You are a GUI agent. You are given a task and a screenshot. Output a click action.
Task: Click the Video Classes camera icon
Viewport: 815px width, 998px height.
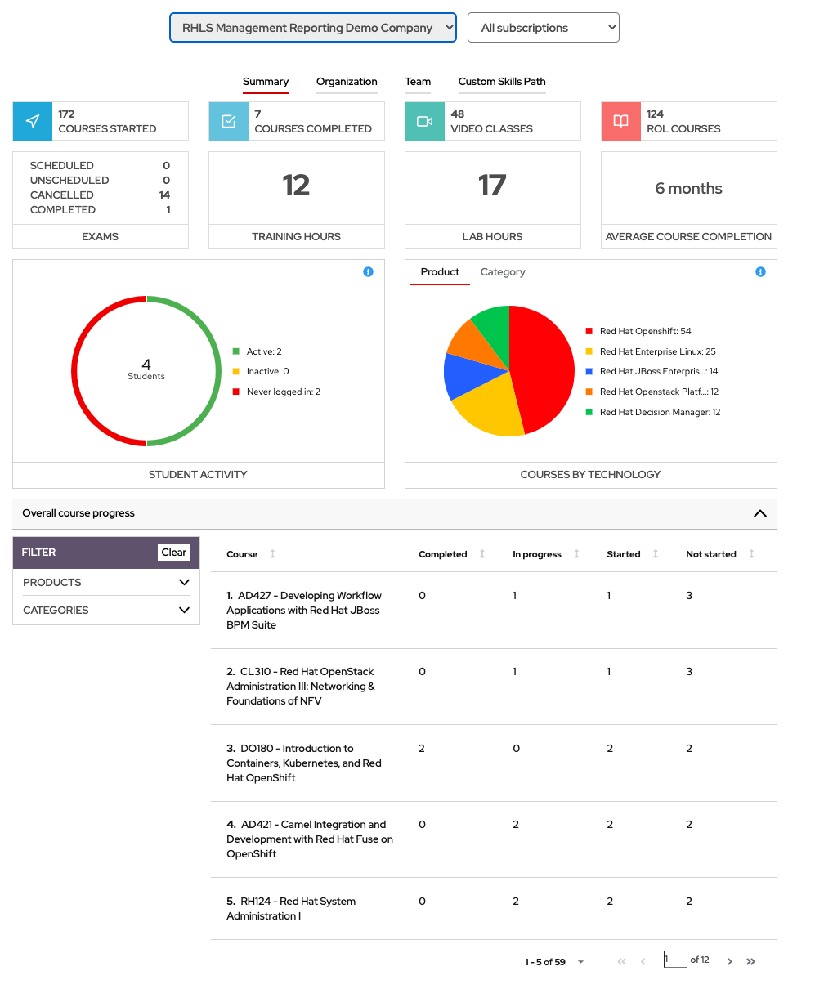tap(424, 121)
